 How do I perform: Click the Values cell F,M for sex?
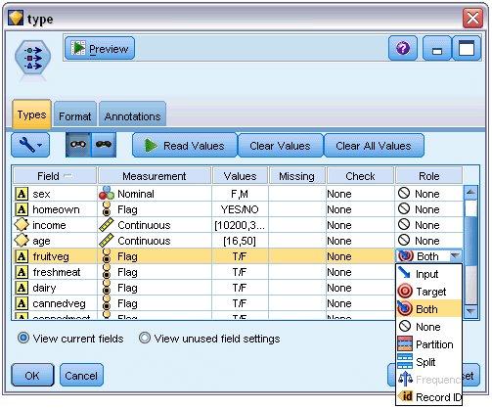pyautogui.click(x=240, y=194)
